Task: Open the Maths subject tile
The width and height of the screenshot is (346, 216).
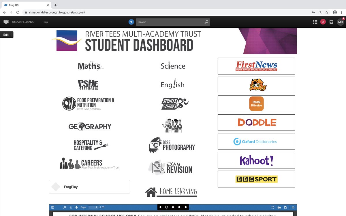Action: tap(90, 66)
